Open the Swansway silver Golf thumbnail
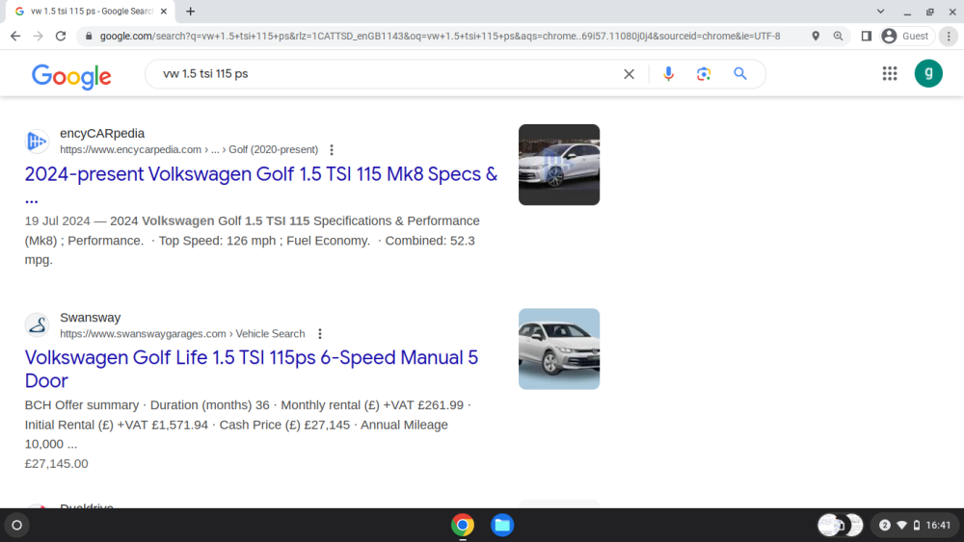The image size is (964, 542). (559, 348)
